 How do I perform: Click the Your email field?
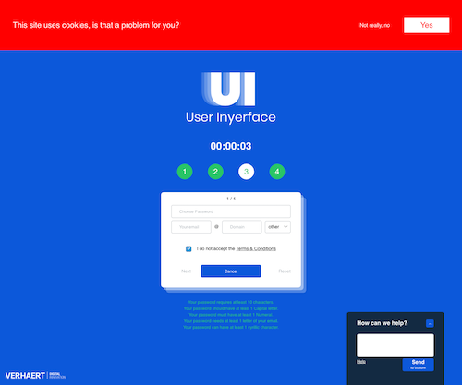coord(191,227)
